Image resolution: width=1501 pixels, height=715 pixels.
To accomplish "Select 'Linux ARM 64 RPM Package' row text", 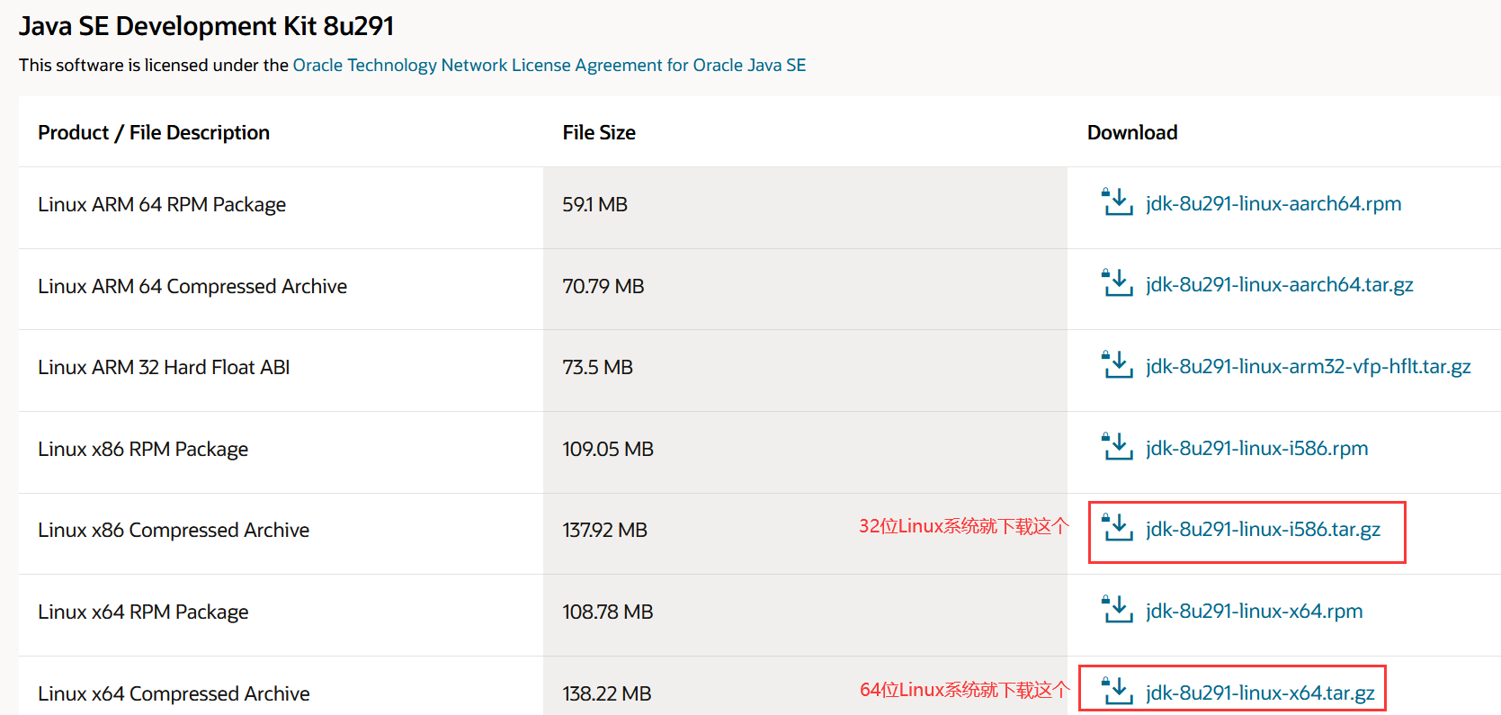I will click(162, 204).
